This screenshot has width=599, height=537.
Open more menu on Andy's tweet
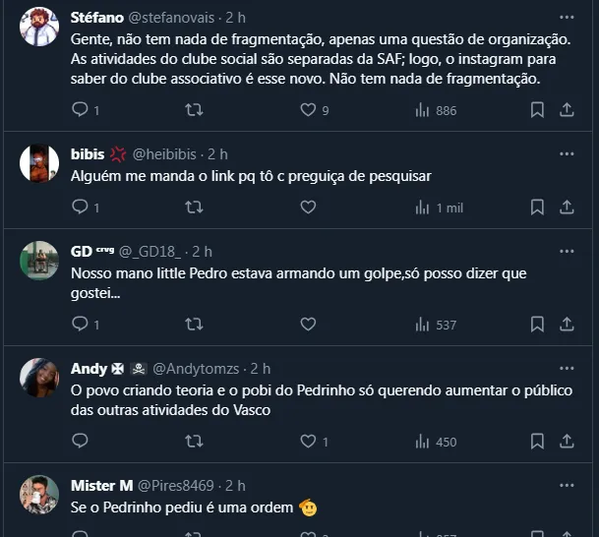[x=567, y=369]
